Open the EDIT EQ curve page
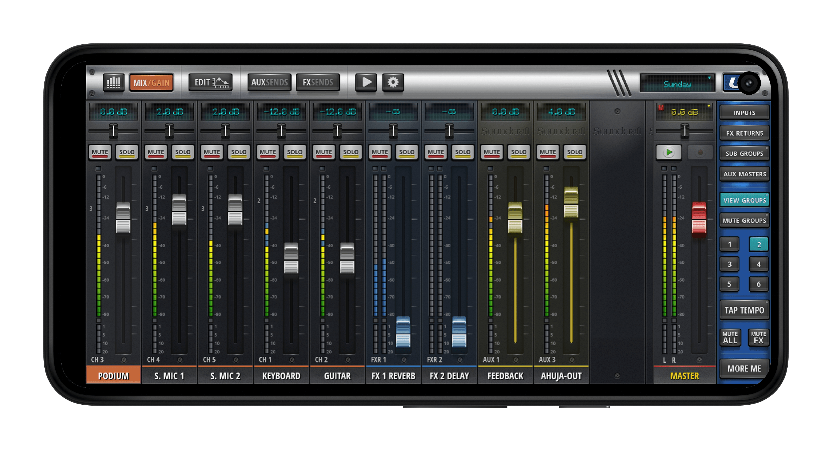The width and height of the screenshot is (832, 449). tap(211, 83)
